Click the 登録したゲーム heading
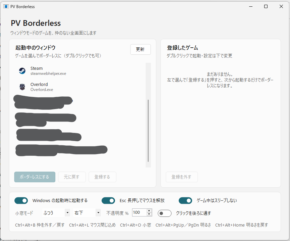 (182, 48)
